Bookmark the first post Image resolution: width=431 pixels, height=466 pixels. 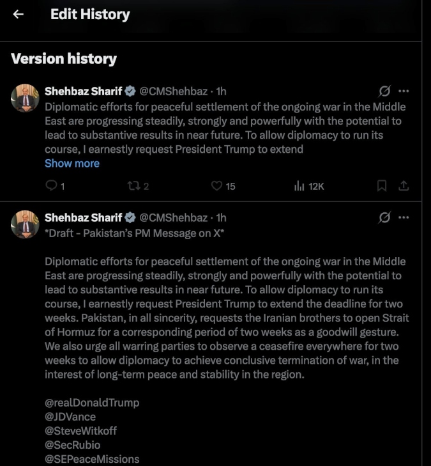(x=382, y=186)
